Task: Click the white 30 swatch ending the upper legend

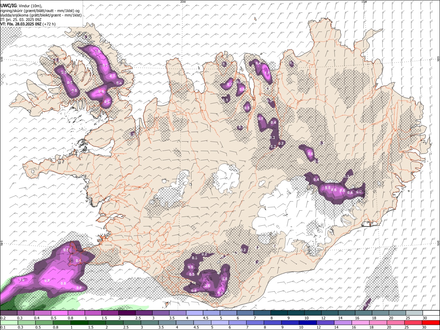Action: click(431, 313)
